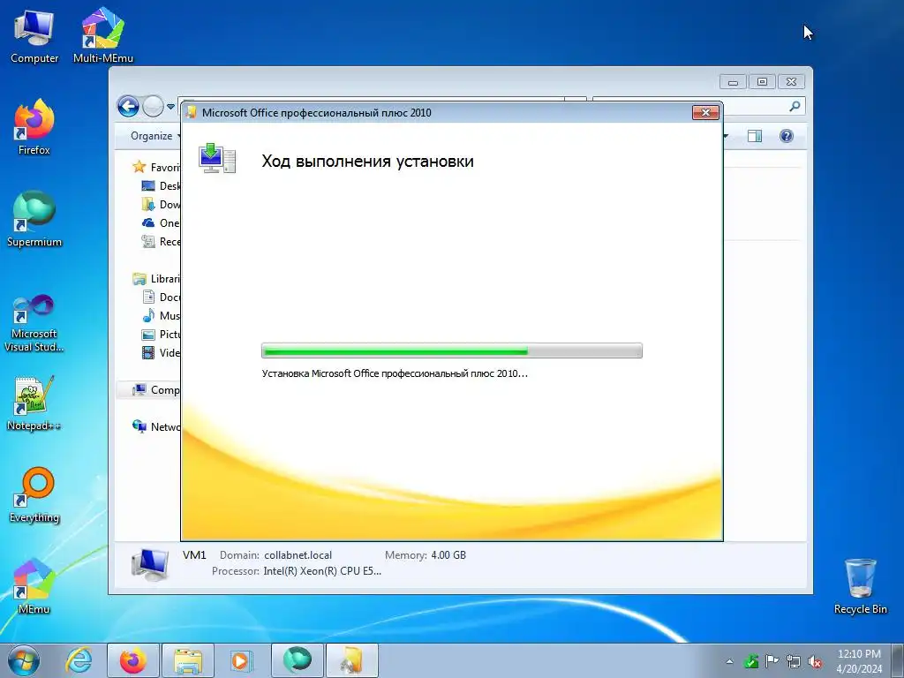Click the VM1 computer icon in details pane

click(x=150, y=563)
